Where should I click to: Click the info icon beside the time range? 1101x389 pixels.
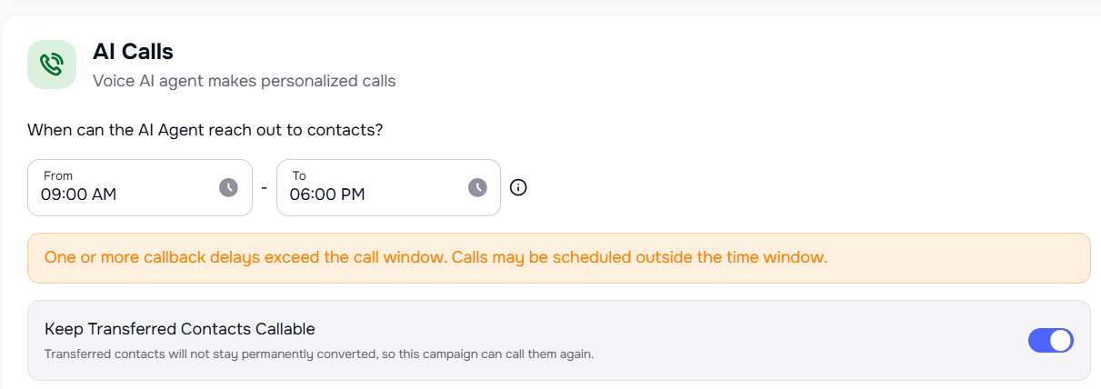pos(518,188)
